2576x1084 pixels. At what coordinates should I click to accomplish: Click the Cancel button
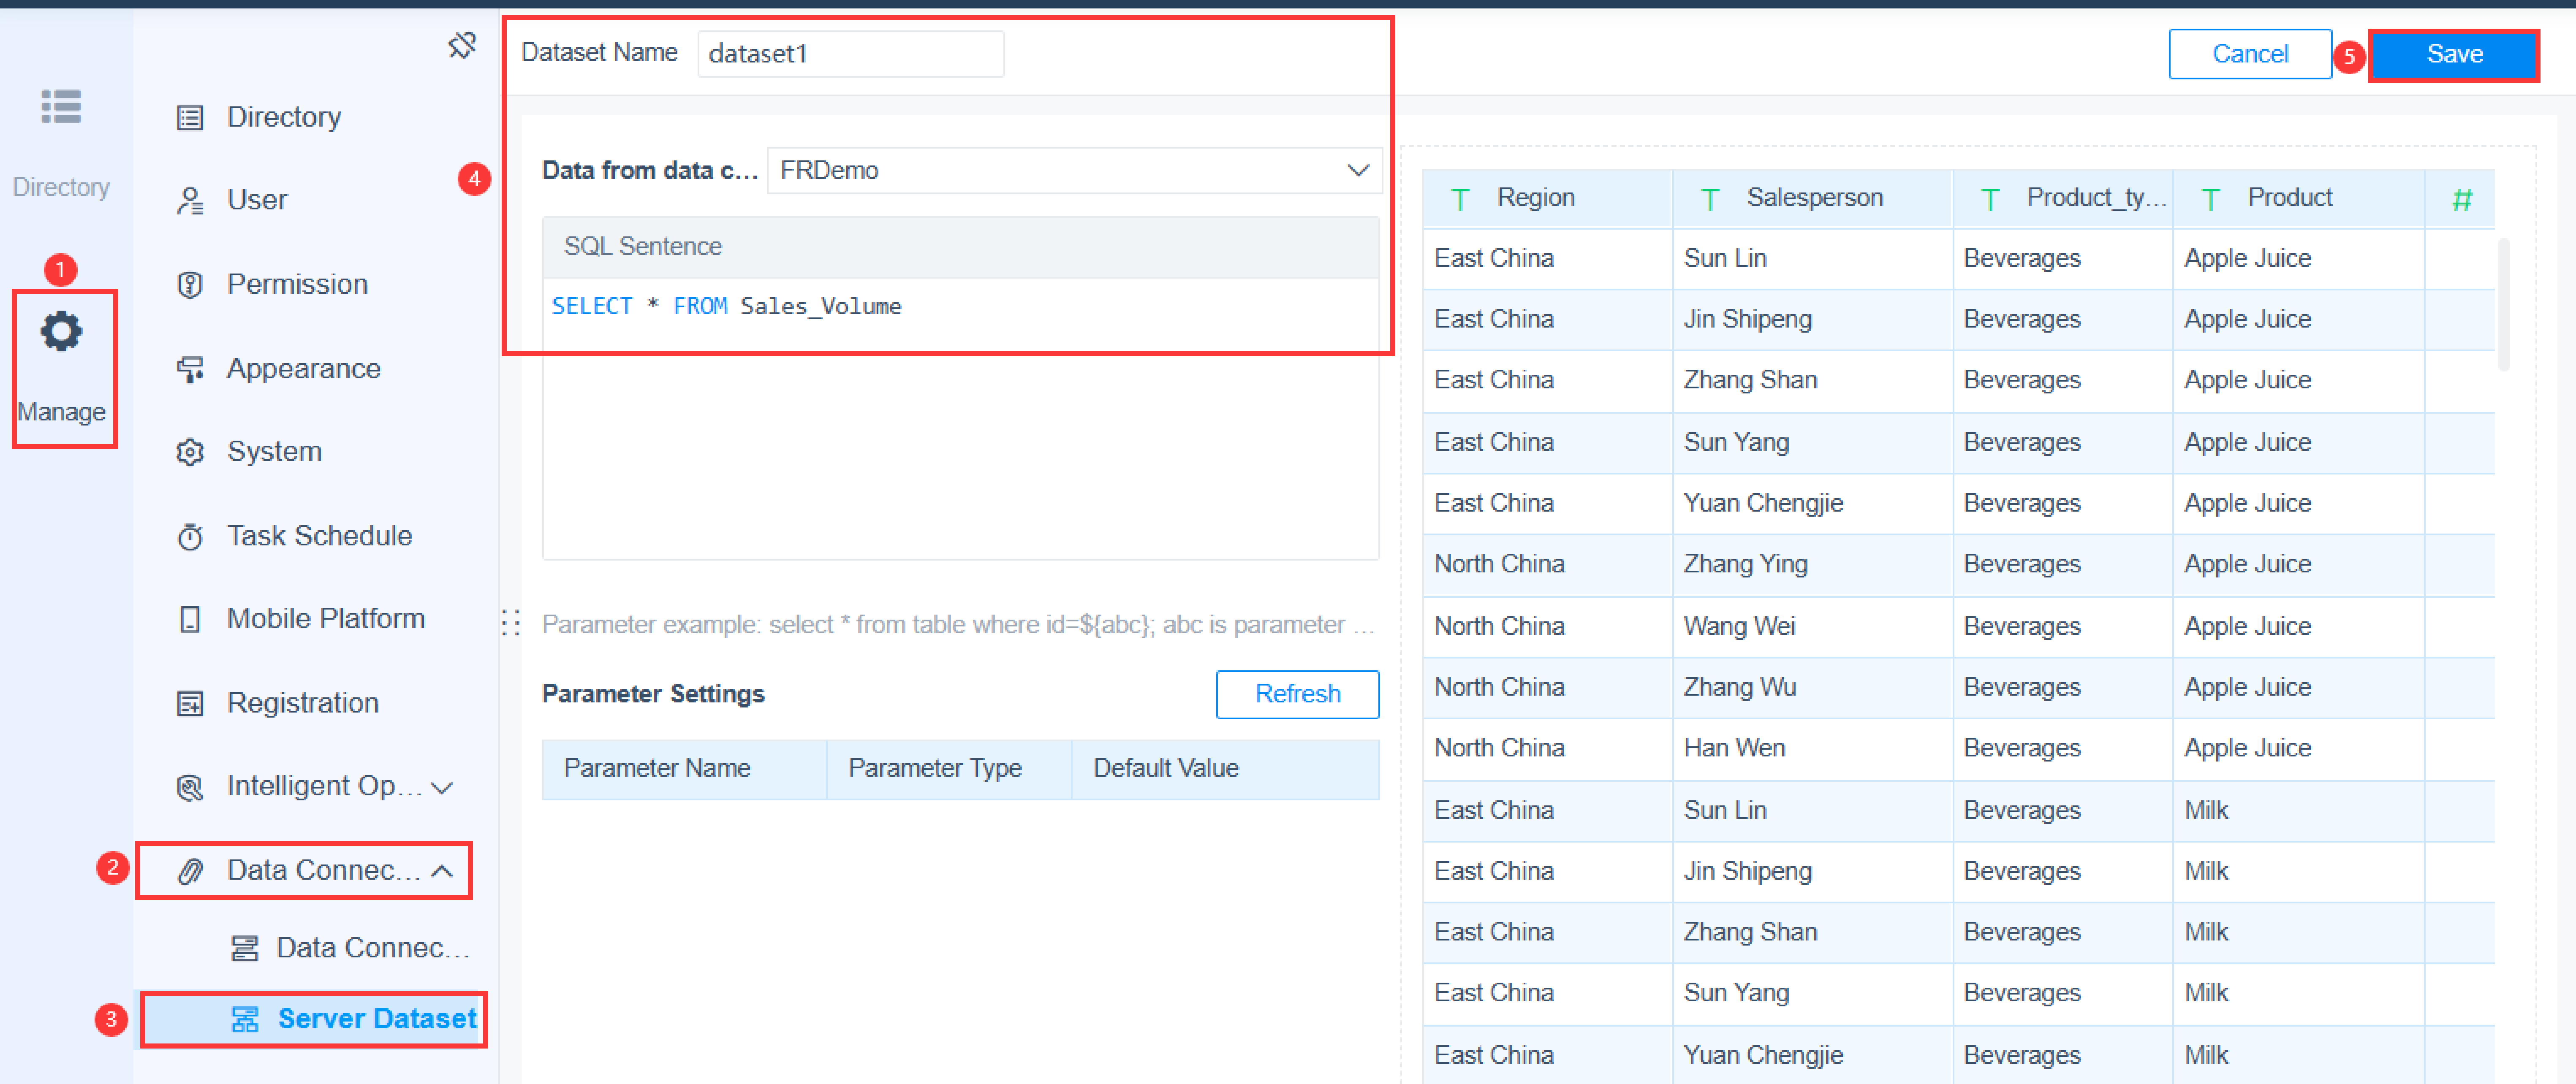tap(2249, 54)
